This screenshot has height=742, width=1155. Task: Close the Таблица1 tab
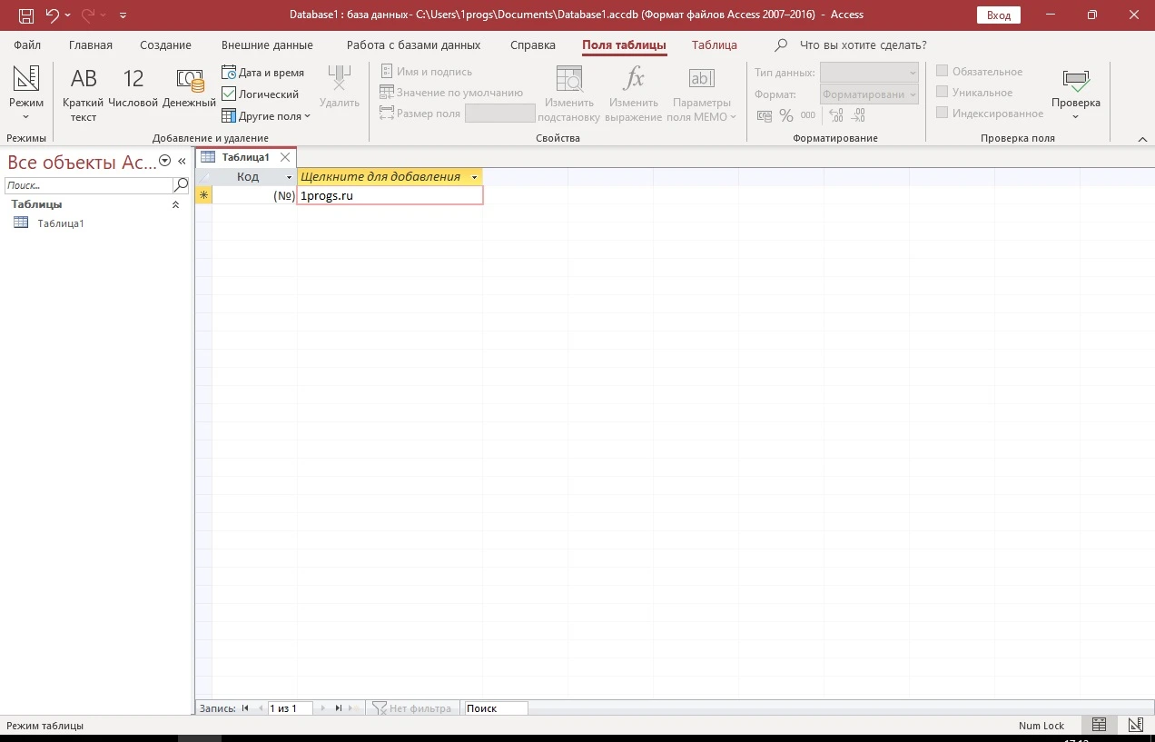285,157
